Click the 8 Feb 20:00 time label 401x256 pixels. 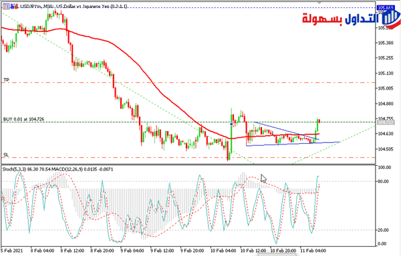click(x=102, y=251)
